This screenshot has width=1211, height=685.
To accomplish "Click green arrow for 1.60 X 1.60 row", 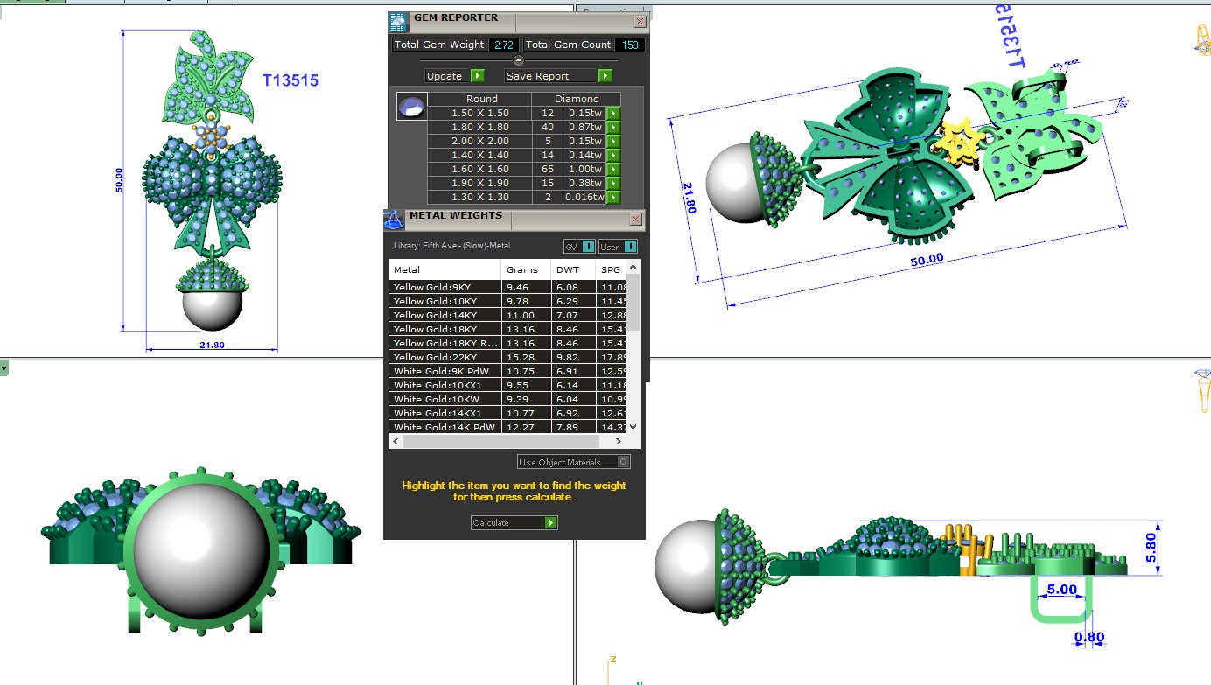I will pyautogui.click(x=613, y=169).
